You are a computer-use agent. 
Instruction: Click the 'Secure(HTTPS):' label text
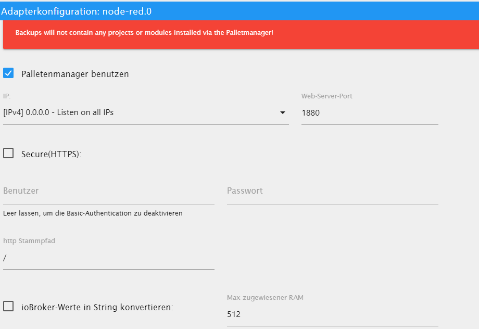click(x=52, y=154)
